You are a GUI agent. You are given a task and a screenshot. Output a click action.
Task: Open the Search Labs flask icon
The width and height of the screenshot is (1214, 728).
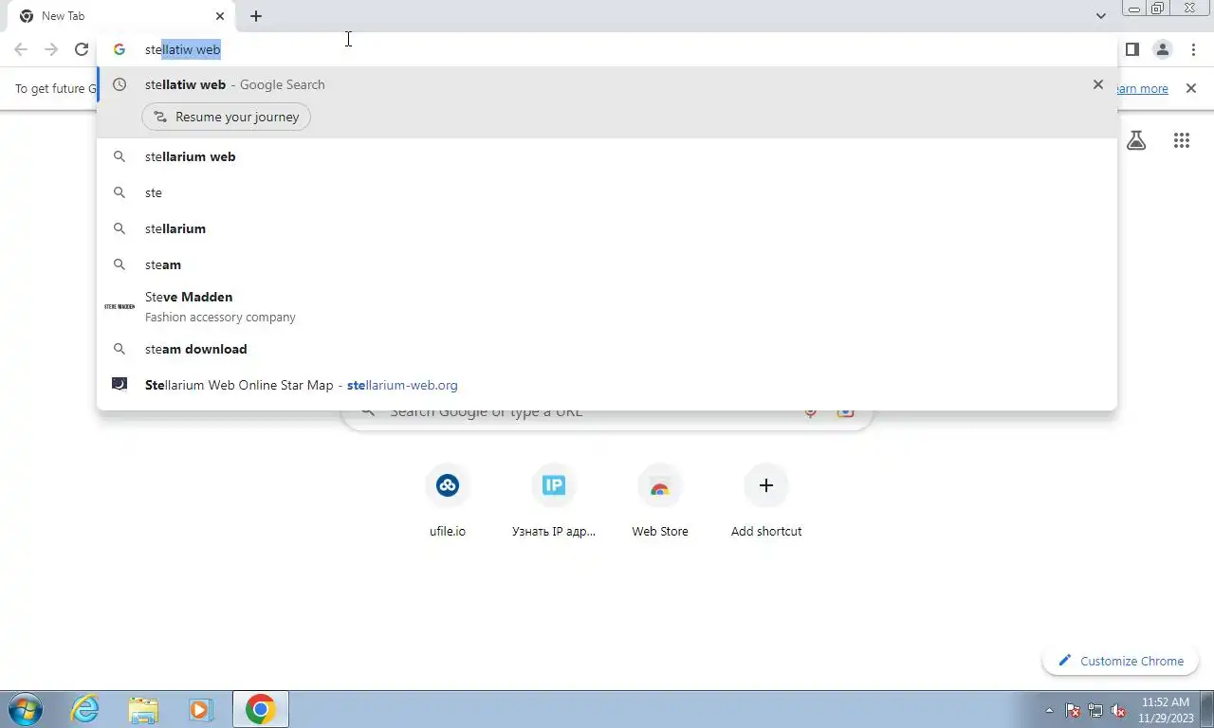coord(1136,140)
